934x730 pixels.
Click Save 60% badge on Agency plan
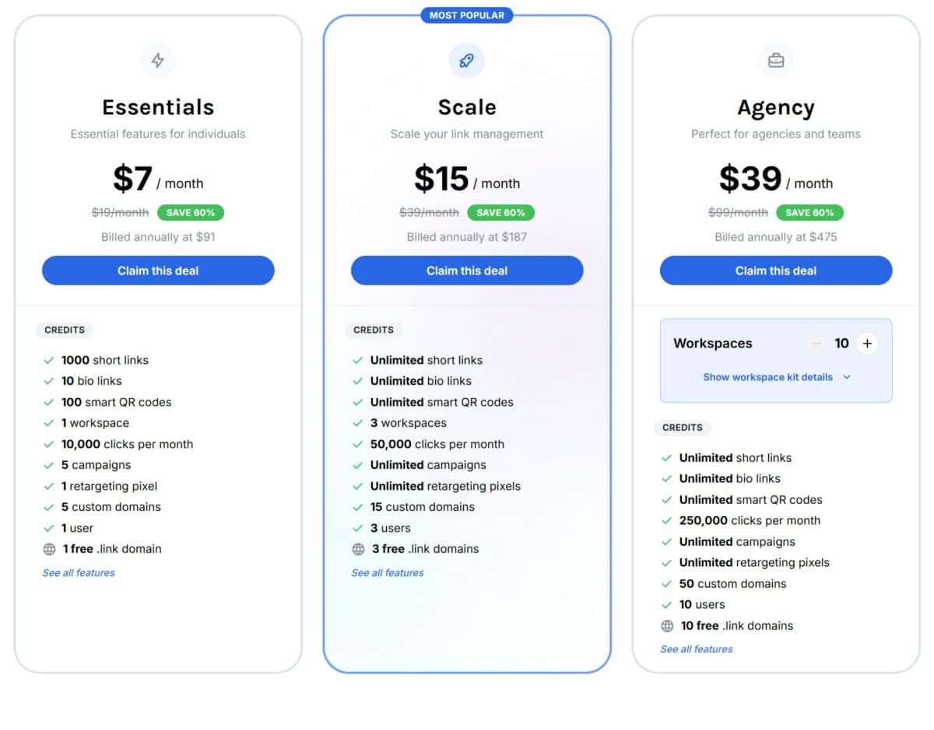pyautogui.click(x=809, y=212)
